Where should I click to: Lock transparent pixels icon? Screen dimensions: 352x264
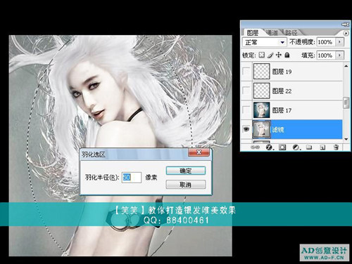coord(262,55)
